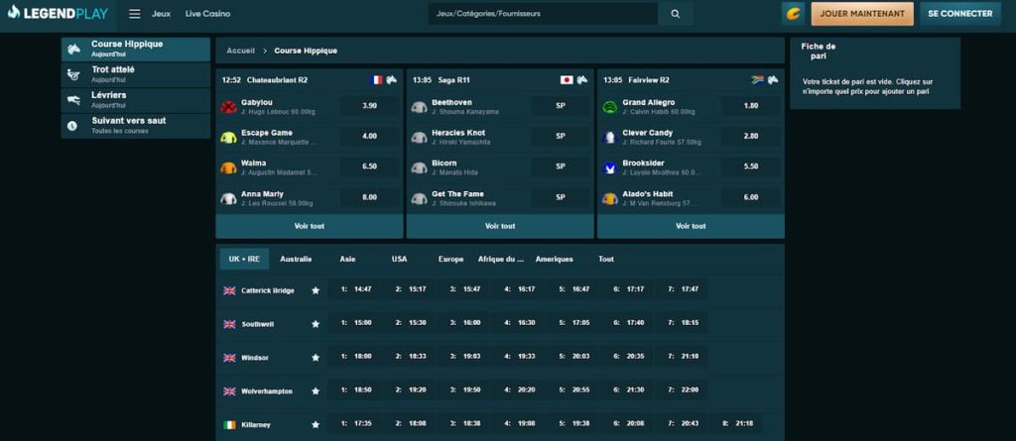This screenshot has width=1016, height=441.
Task: Switch to the Ameriques tab
Action: 554,259
